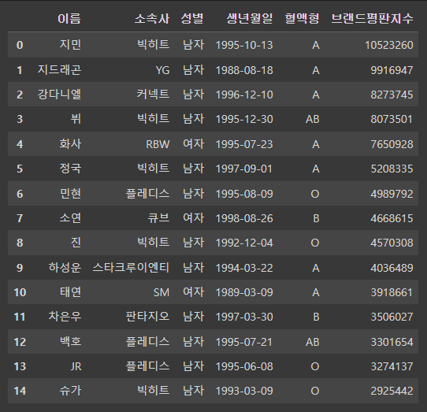Select the name cell 지민
This screenshot has width=427, height=412.
coord(70,45)
